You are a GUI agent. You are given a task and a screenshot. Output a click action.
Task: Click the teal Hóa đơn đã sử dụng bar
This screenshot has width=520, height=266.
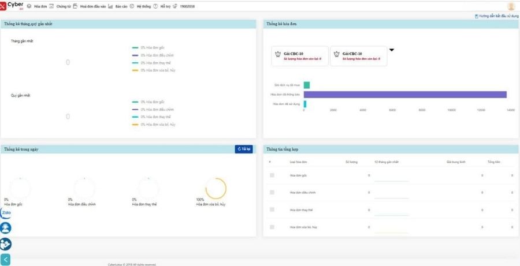[305, 104]
